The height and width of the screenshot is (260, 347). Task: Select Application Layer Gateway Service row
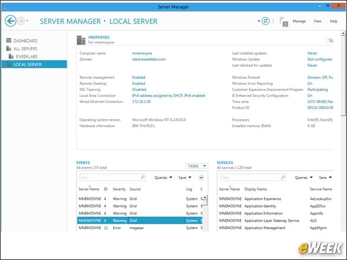275,220
